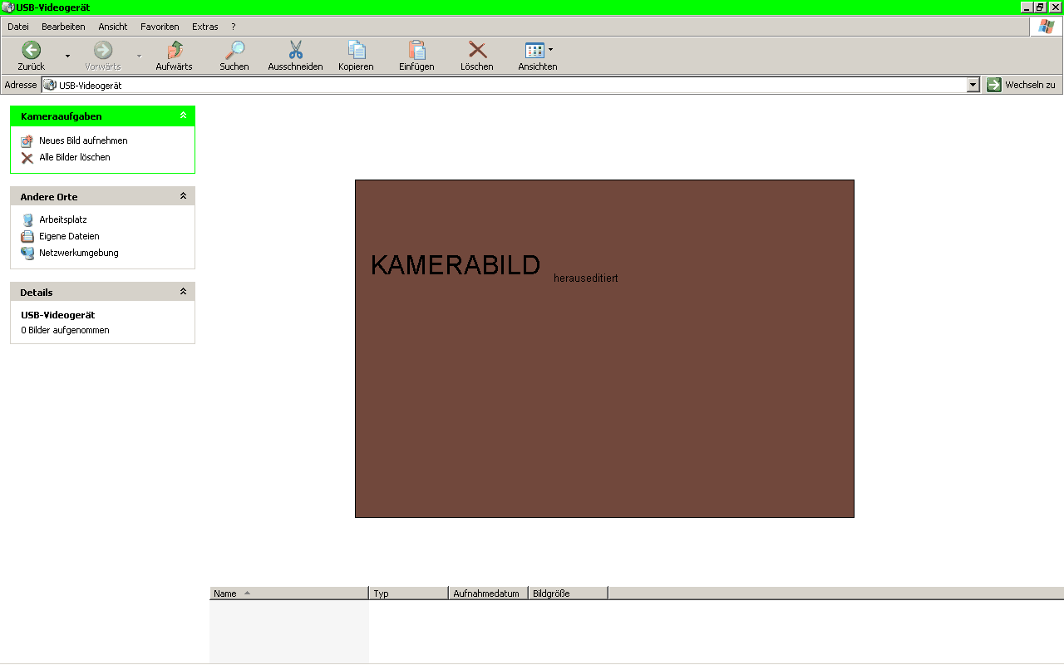Open the ? help menu
1064x665 pixels.
[234, 27]
